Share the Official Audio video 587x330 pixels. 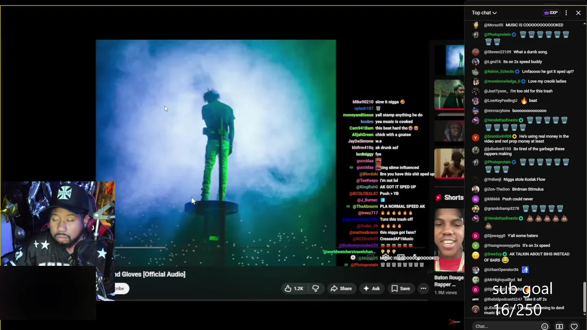point(341,288)
